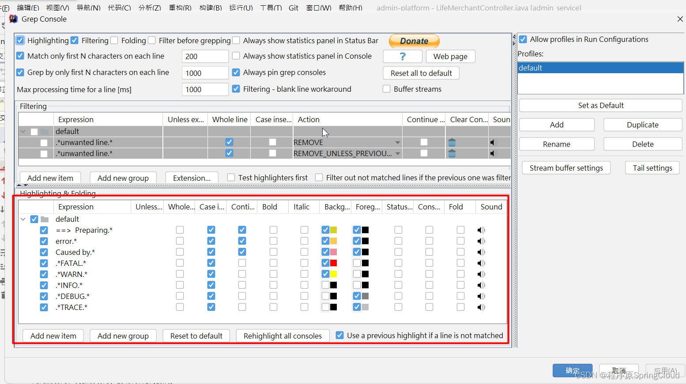This screenshot has height=384, width=686.
Task: Open the 编辑(E) menu
Action: coord(28,7)
